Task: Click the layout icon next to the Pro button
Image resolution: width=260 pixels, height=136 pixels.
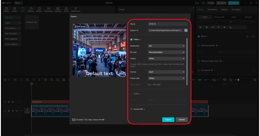Action: pos(203,3)
